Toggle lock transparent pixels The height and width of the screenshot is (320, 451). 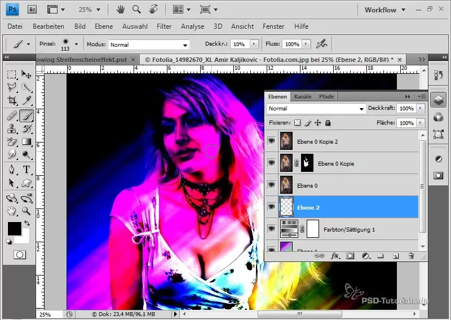click(x=298, y=123)
